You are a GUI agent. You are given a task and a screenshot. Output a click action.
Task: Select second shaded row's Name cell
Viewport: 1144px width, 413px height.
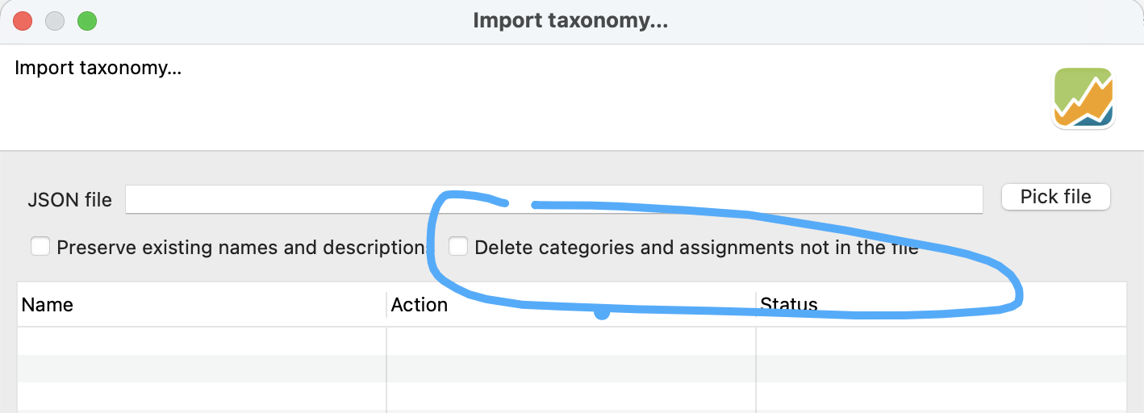pos(201,369)
